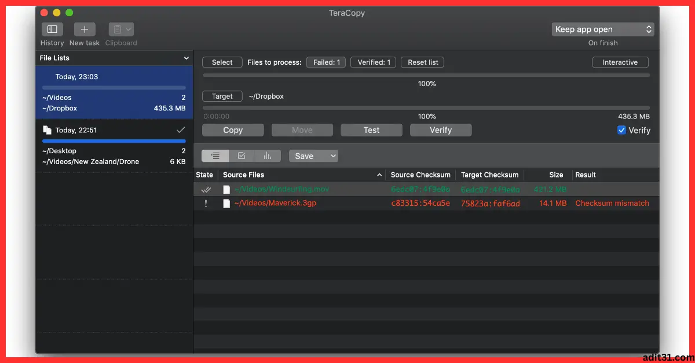The height and width of the screenshot is (363, 695).
Task: Click the copy pages icon on Today, 22:51 task
Action: pos(47,130)
